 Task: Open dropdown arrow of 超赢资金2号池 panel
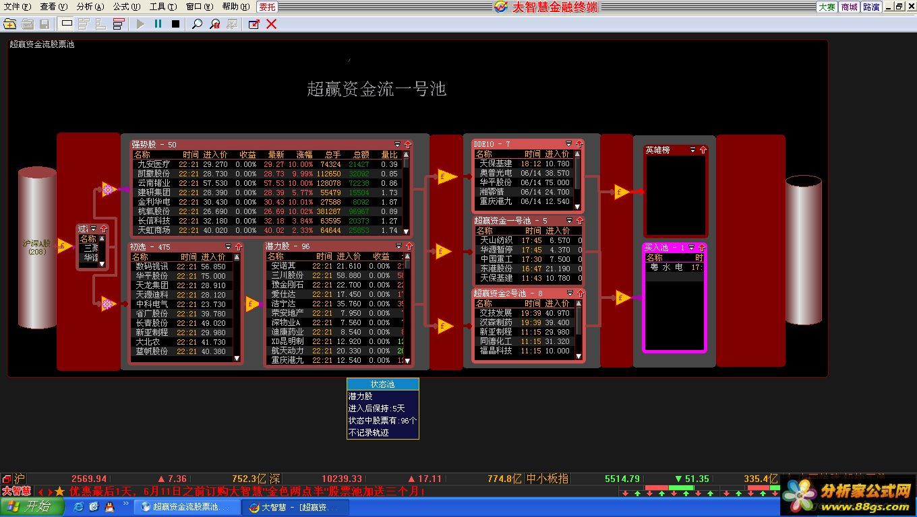(570, 293)
